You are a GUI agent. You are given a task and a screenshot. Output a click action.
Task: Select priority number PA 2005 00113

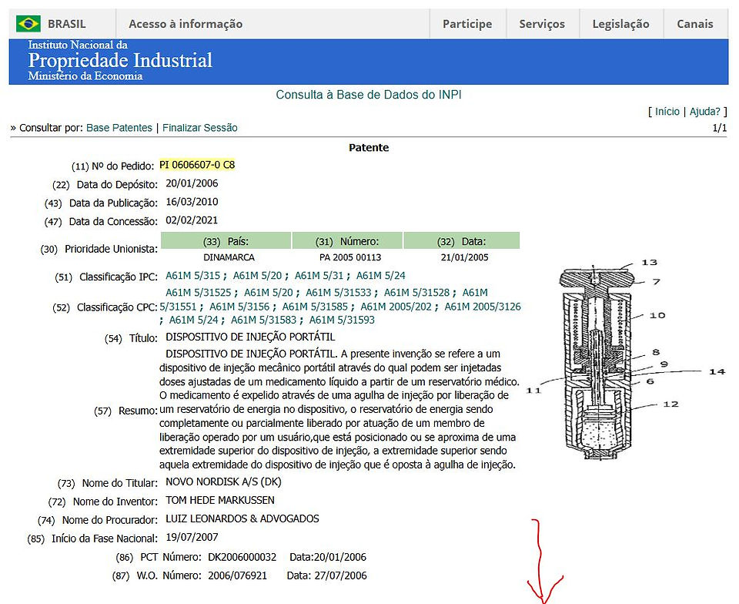(350, 257)
